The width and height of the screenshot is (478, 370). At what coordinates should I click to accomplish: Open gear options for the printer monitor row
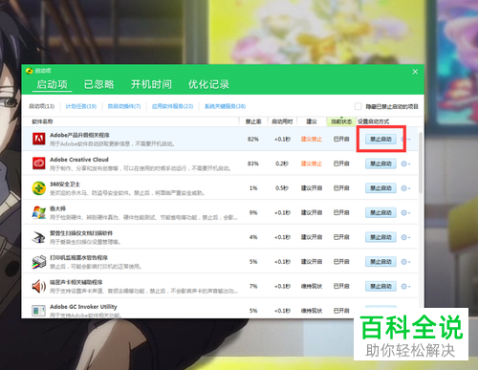[x=405, y=262]
